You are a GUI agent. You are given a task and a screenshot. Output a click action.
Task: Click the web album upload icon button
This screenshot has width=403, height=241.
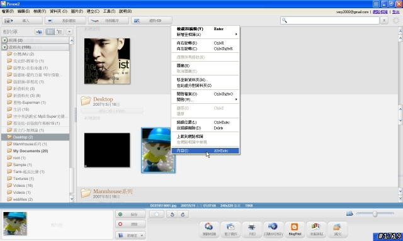(x=273, y=229)
